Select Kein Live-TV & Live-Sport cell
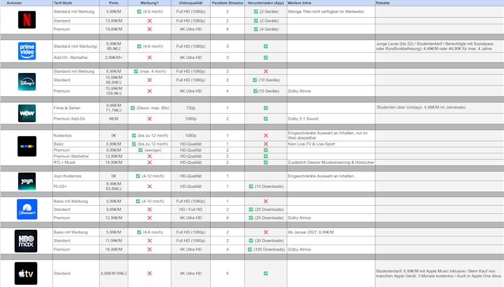The height and width of the screenshot is (287, 504). click(331, 144)
